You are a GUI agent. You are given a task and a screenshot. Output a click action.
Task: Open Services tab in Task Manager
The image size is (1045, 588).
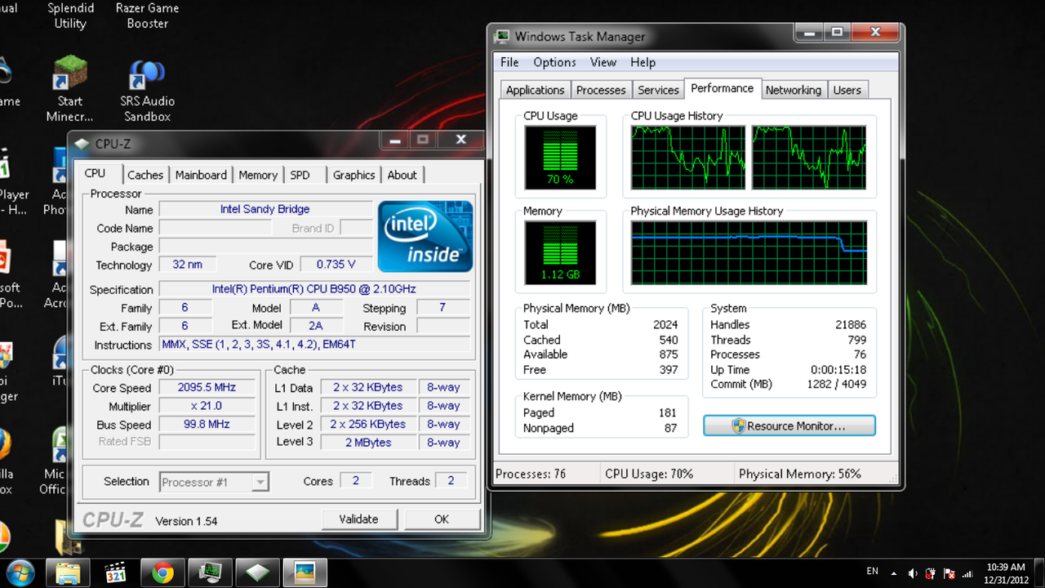point(658,90)
